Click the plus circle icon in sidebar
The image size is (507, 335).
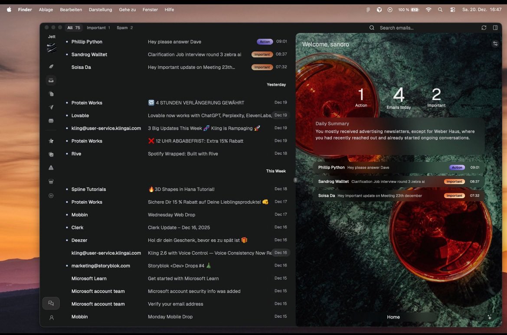[x=51, y=195]
